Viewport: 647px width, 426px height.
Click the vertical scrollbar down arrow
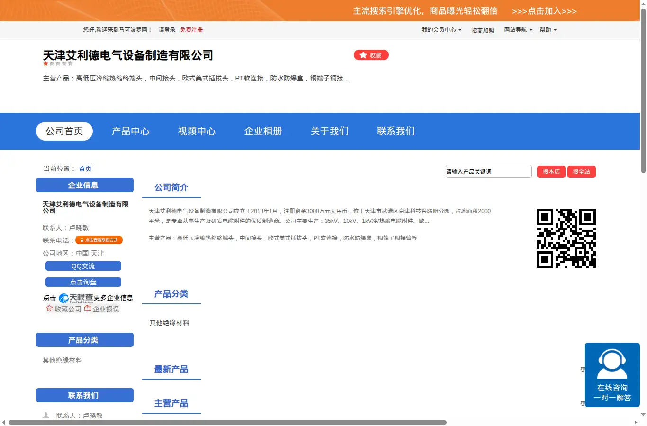643,415
